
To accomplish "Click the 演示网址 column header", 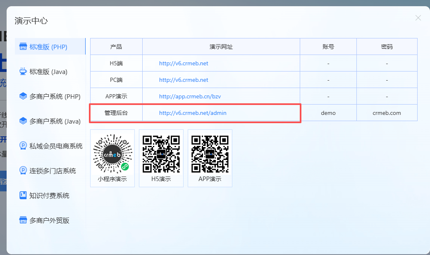I will (x=221, y=47).
